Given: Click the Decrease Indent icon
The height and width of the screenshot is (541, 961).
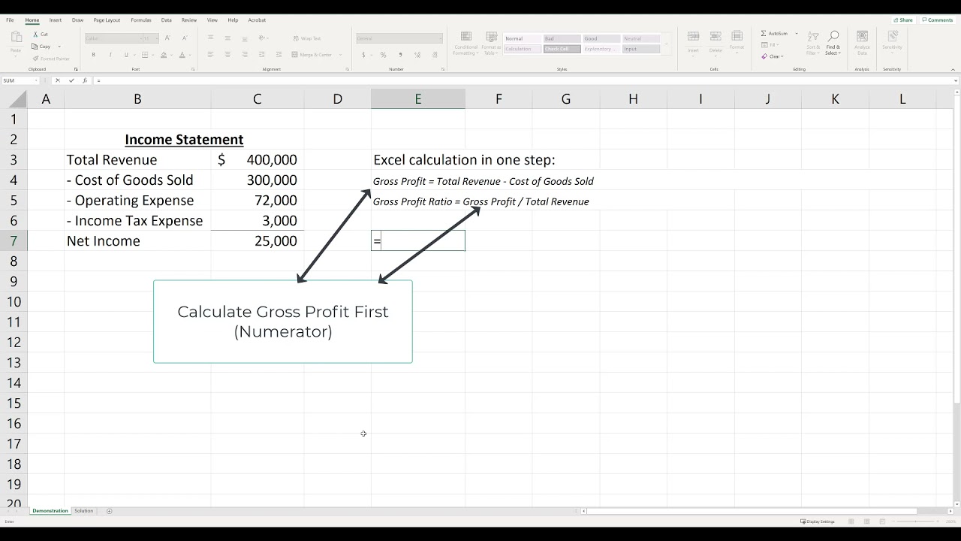Looking at the screenshot, I should 262,55.
